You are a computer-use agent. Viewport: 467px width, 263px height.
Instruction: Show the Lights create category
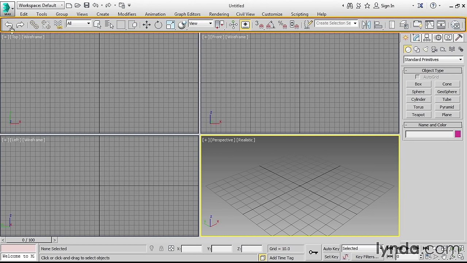click(x=425, y=49)
